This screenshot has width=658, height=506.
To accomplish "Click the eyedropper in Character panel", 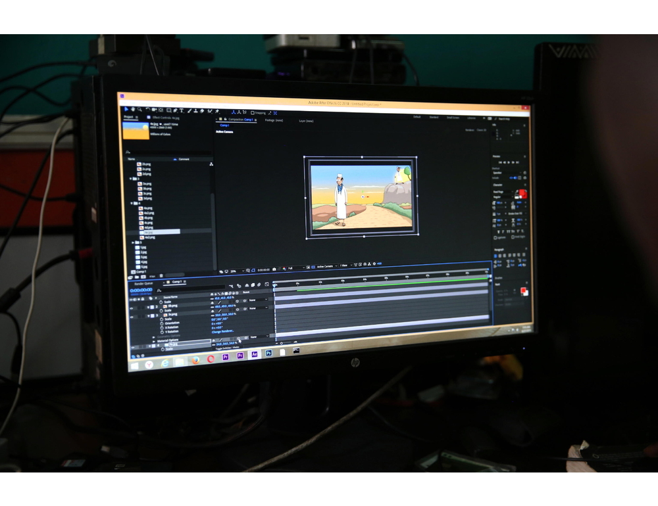I will (x=517, y=192).
